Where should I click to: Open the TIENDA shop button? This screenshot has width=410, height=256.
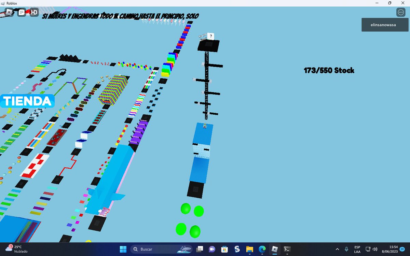[x=27, y=101]
